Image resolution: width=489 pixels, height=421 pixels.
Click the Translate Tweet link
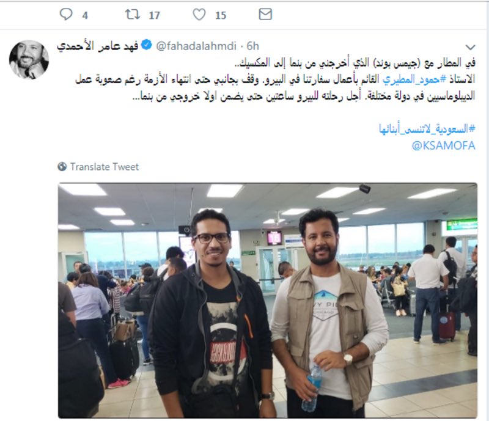click(x=104, y=167)
